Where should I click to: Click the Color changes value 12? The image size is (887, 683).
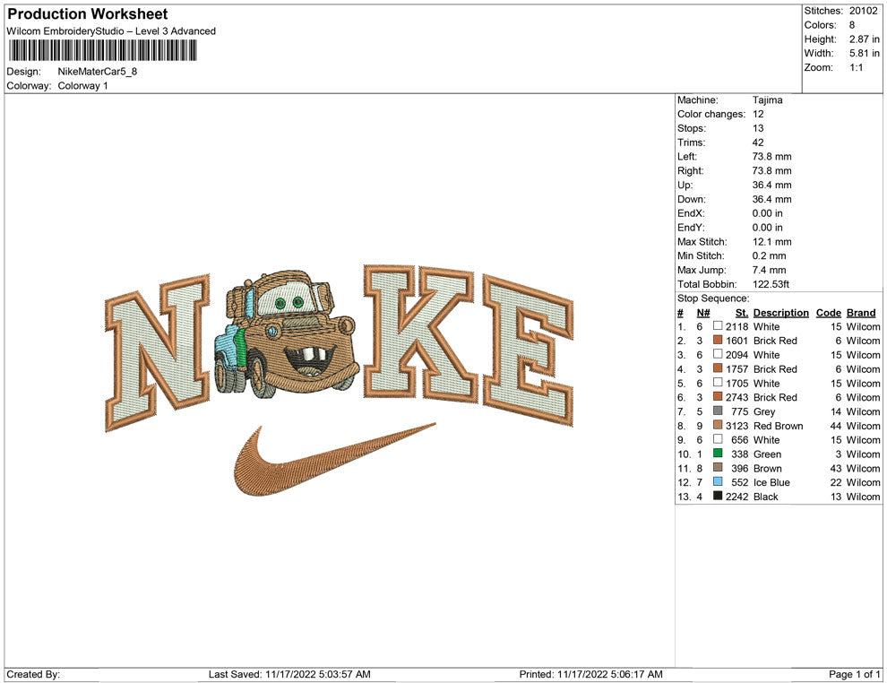click(758, 114)
